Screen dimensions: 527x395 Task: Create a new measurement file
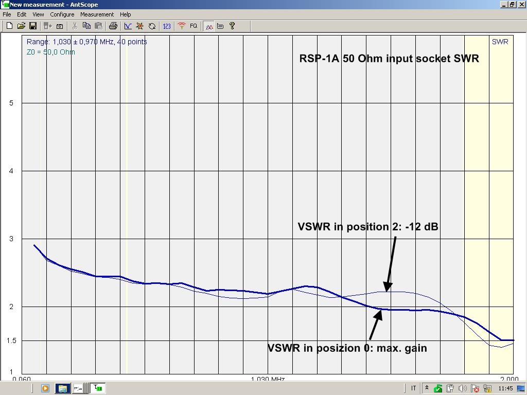(x=9, y=26)
